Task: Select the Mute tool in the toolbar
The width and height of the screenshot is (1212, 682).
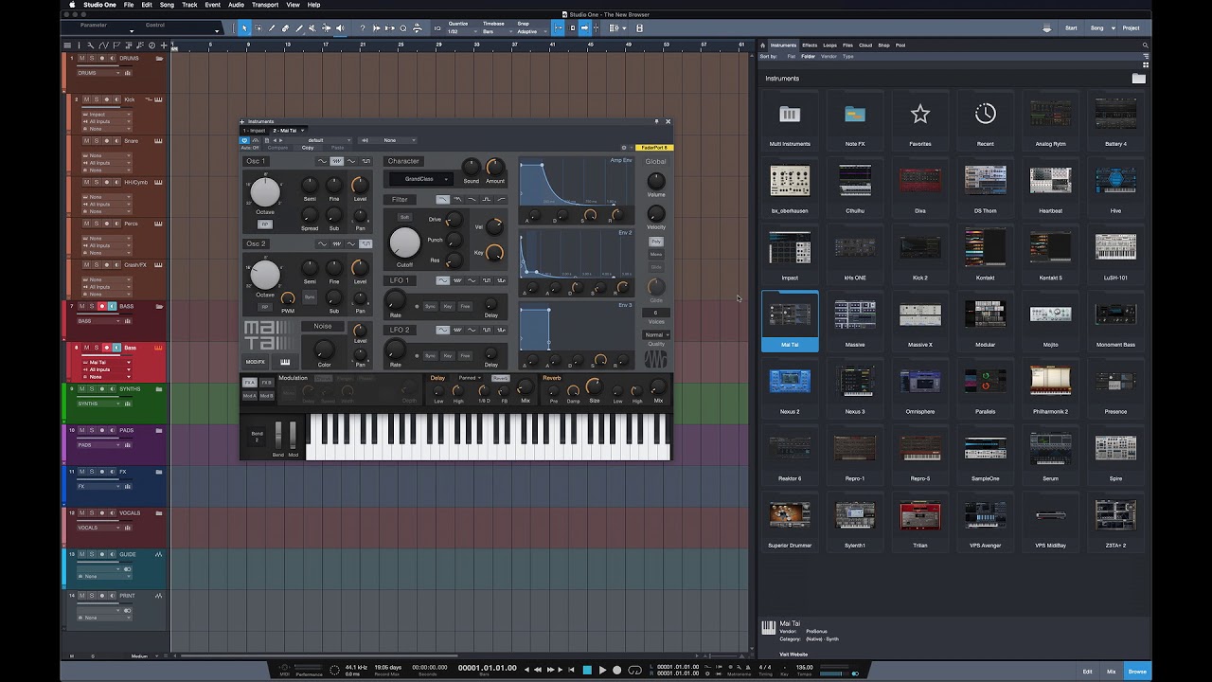Action: 312,28
